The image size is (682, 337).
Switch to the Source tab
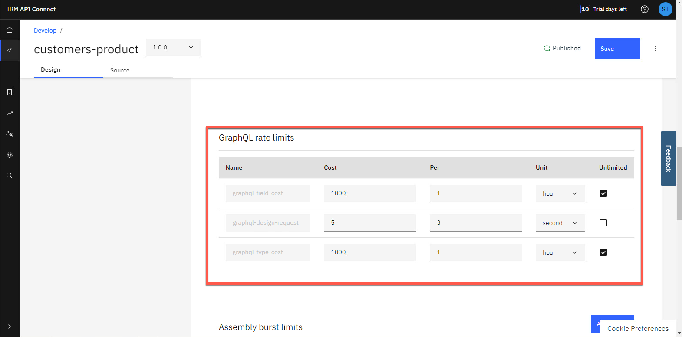tap(120, 70)
